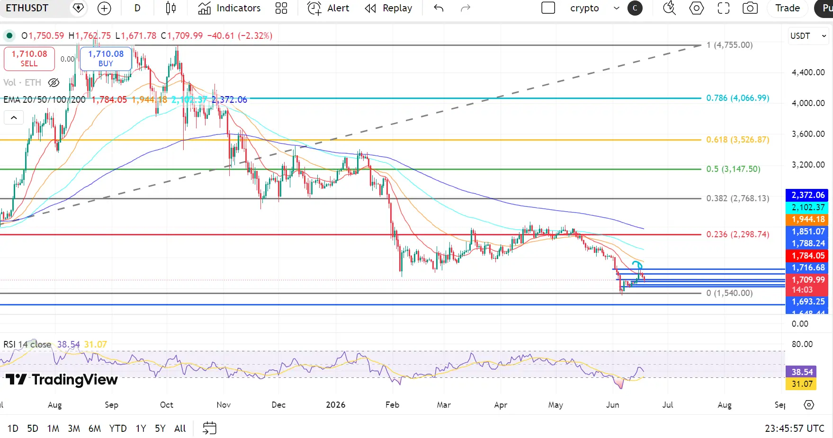This screenshot has width=833, height=438.
Task: Click the blue curved arrow drawing on chart
Action: tap(638, 265)
